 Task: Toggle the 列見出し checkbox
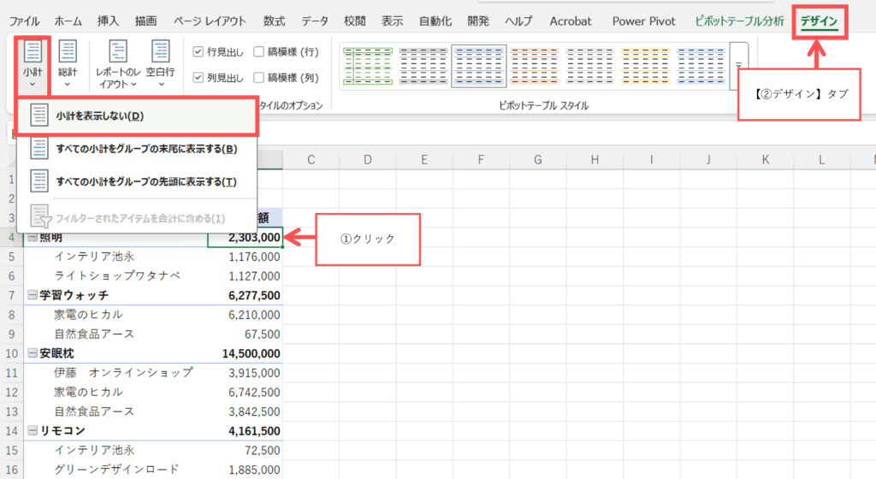pos(198,78)
